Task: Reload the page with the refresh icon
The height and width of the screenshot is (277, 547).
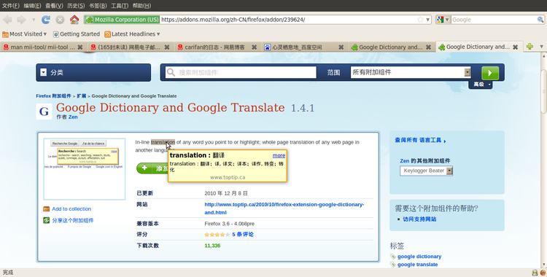Action: tap(46, 20)
